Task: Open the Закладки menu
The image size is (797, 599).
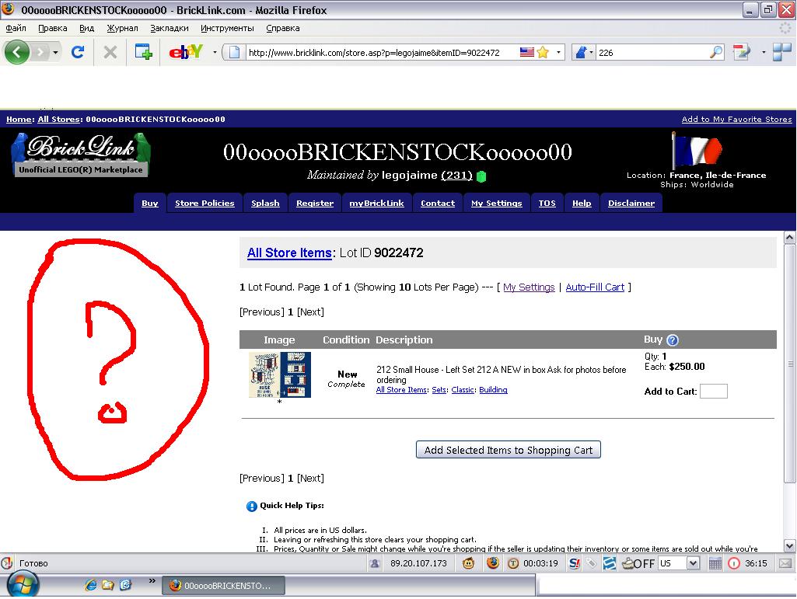Action: 170,28
